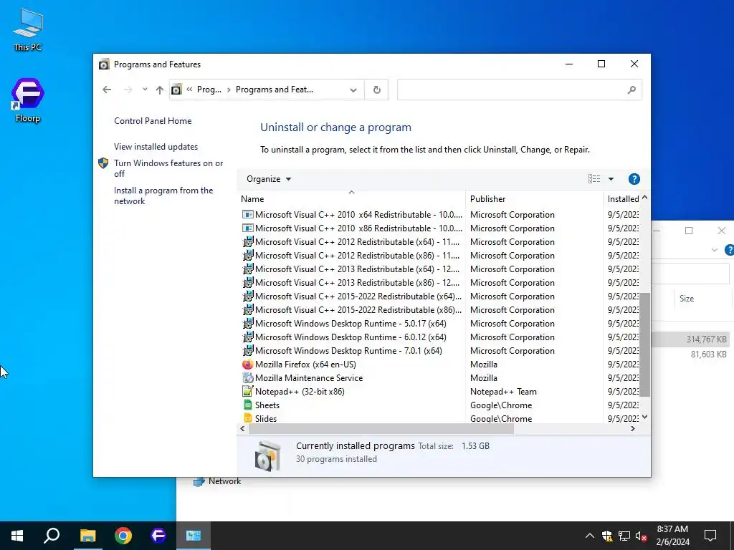734x550 pixels.
Task: Change view using the view layout icon
Action: 594,178
